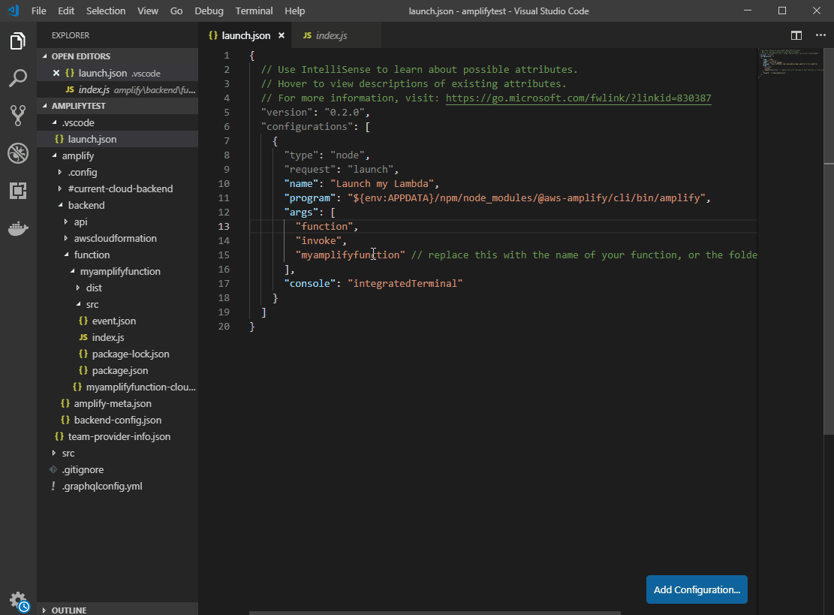Open the Source Control view icon

[x=18, y=115]
